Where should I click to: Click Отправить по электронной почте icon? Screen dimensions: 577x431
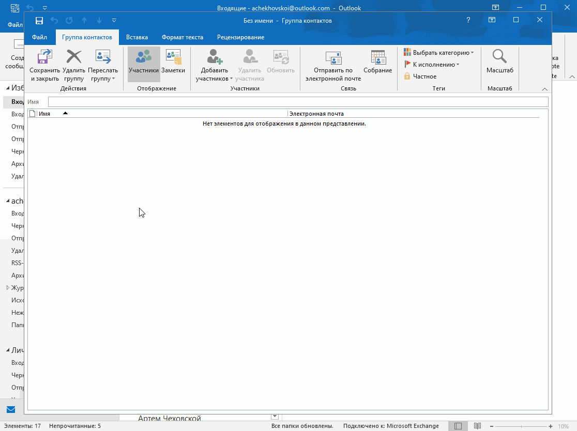333,57
